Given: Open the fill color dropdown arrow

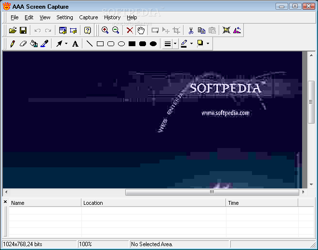Looking at the screenshot, I should [x=208, y=43].
